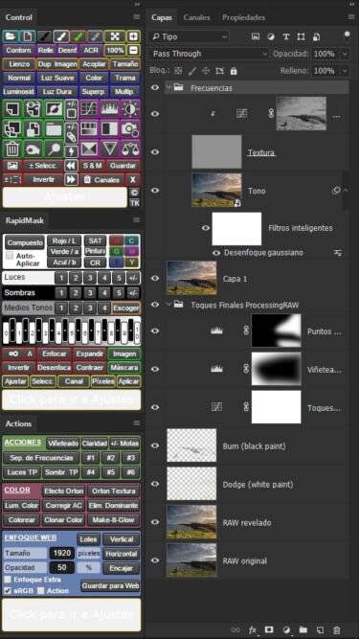Tick the Auto-Aplicar checkbox
Image resolution: width=359 pixels, height=639 pixels.
pyautogui.click(x=10, y=256)
